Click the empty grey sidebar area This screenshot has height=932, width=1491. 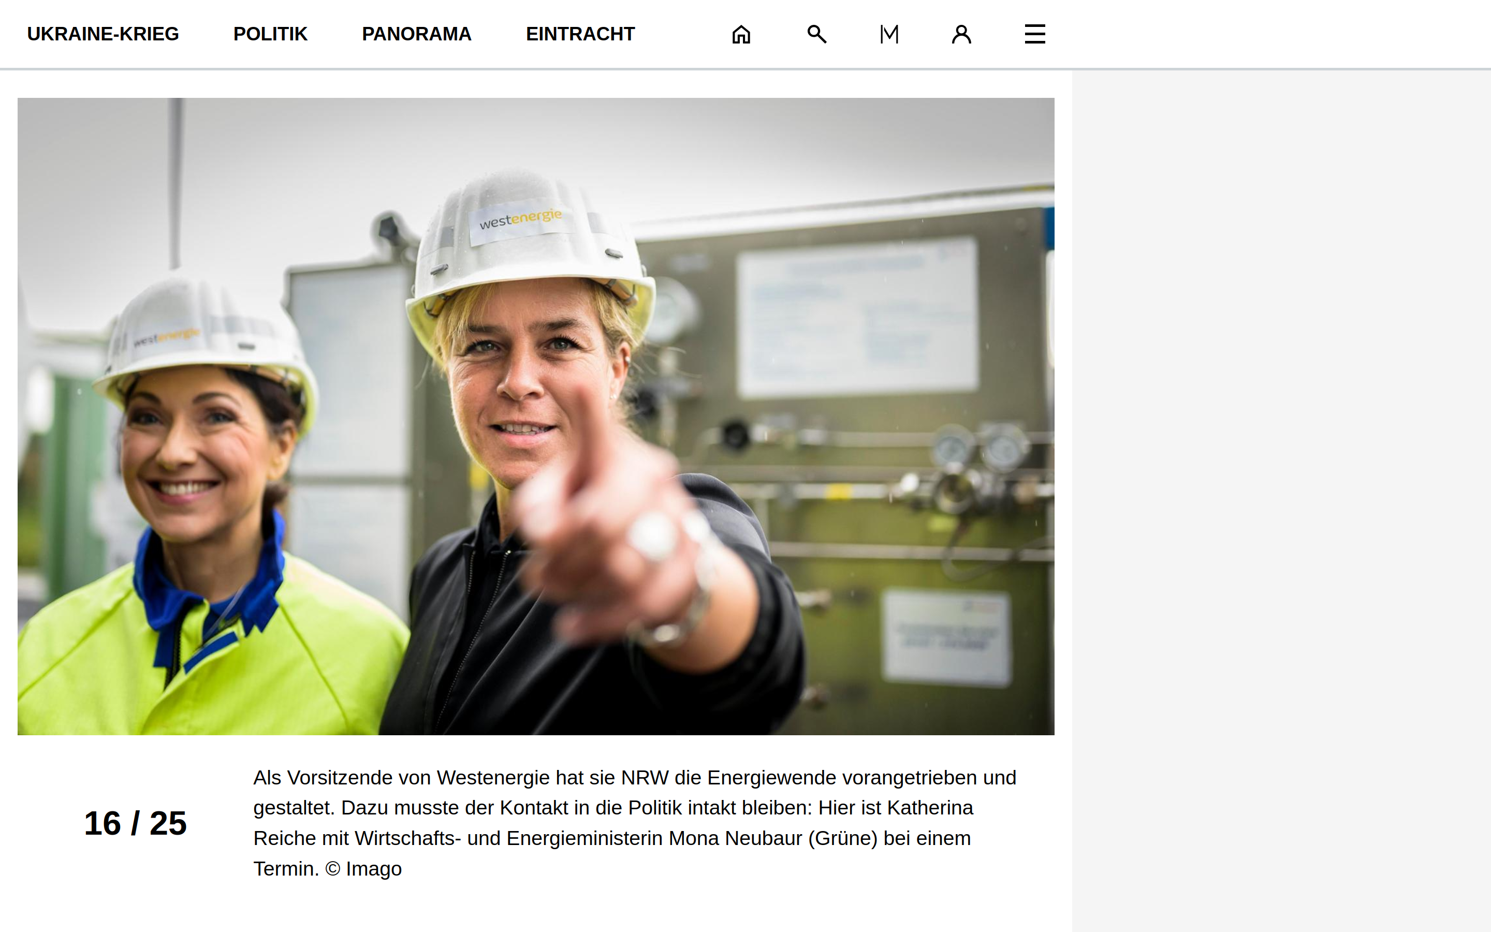[x=1280, y=493]
